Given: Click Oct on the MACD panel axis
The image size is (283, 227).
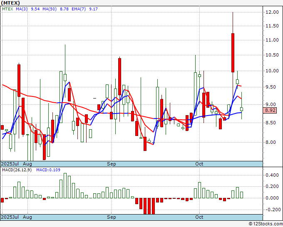Looking at the screenshot, I should [199, 217].
